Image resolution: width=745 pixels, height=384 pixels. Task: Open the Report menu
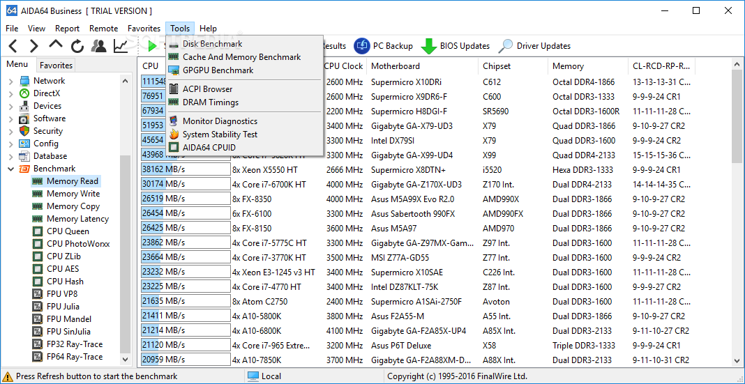coord(67,29)
